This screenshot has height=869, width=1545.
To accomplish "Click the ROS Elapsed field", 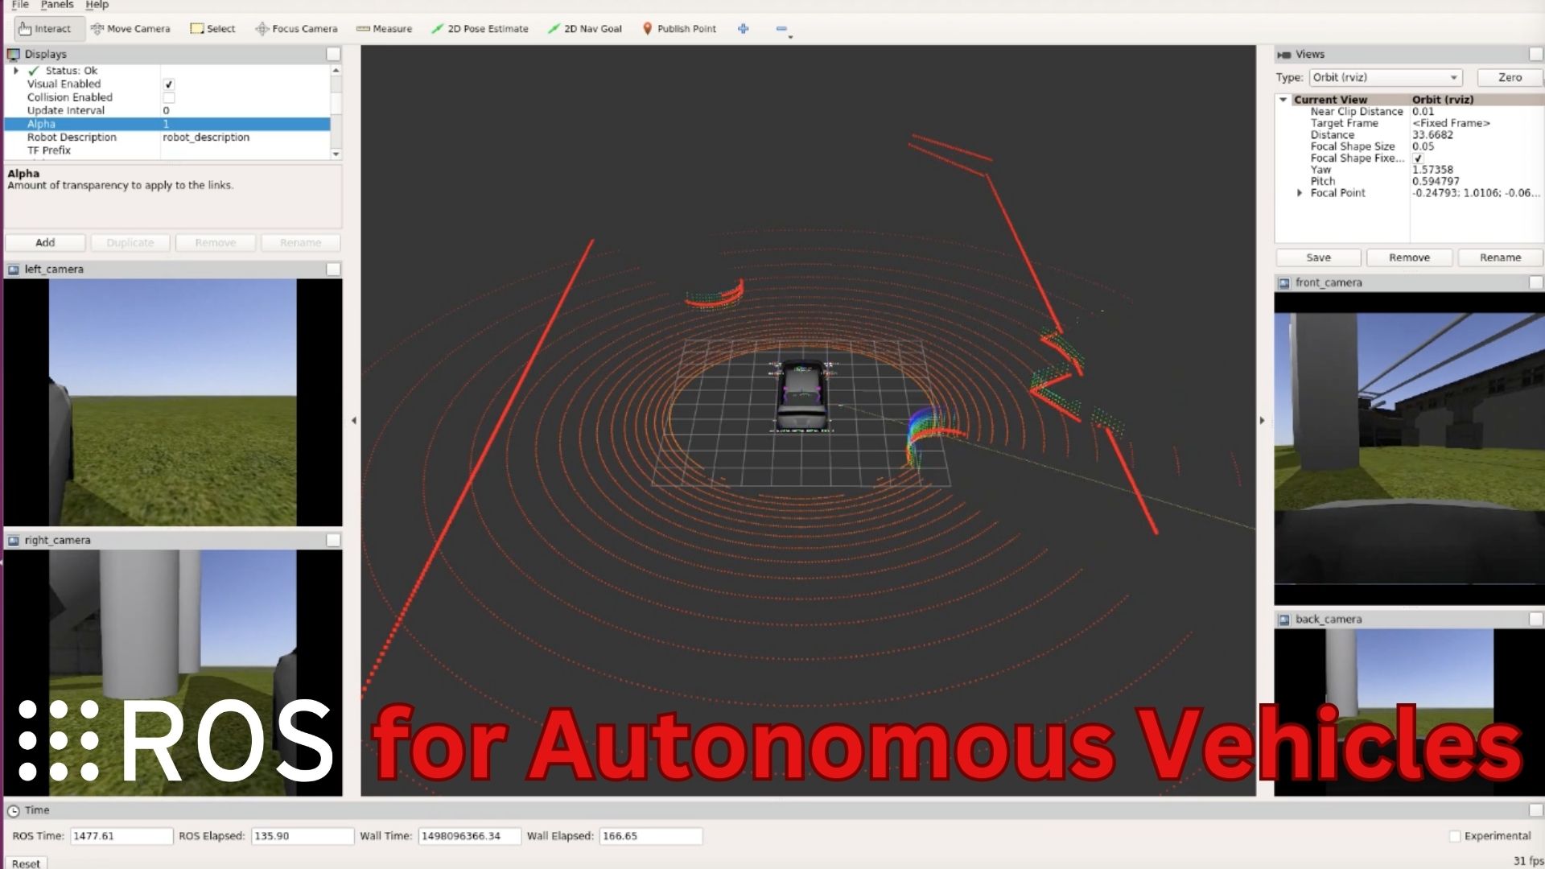I will pos(303,837).
